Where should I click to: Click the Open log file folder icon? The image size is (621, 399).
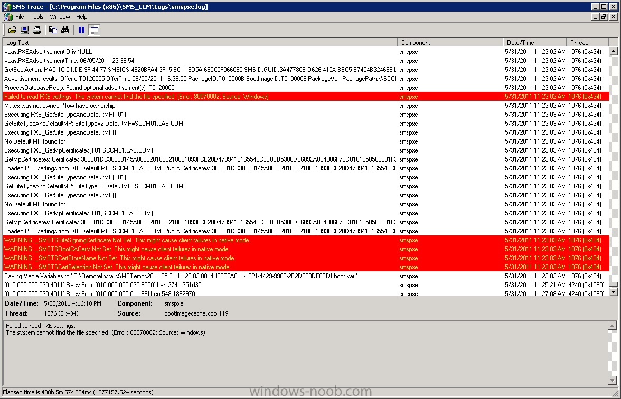click(x=12, y=30)
